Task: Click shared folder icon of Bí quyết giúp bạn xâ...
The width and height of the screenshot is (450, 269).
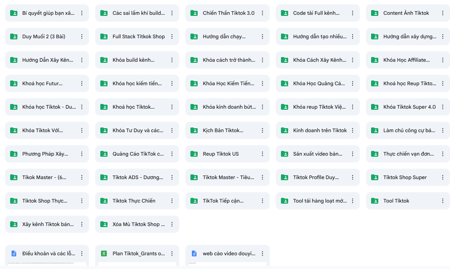Action: coord(14,13)
